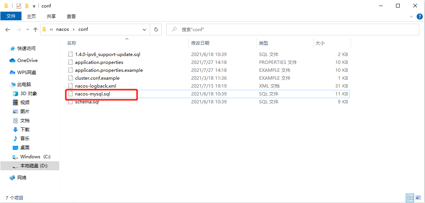This screenshot has width=425, height=203.
Task: Expand the ribbon with the chevron
Action: 411,17
